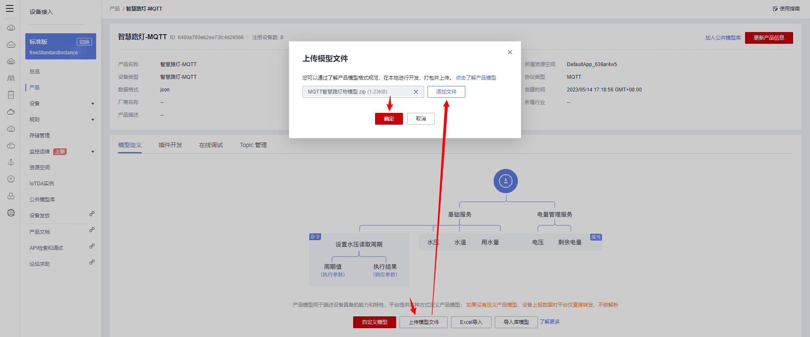Screen dimensions: 810x337
Task: Click the circled IP icon in left rail
Action: pyautogui.click(x=11, y=179)
